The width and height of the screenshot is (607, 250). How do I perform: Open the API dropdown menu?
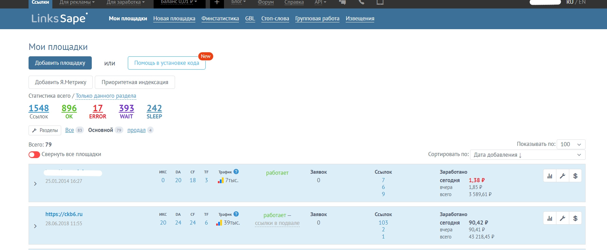(x=320, y=2)
